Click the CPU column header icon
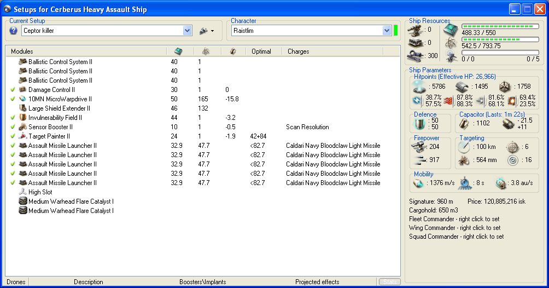Viewport: 549px width, 288px height. [x=179, y=51]
